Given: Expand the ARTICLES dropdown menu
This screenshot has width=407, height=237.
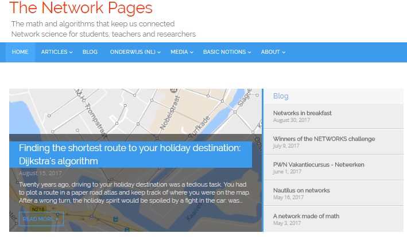Looking at the screenshot, I should [x=57, y=52].
